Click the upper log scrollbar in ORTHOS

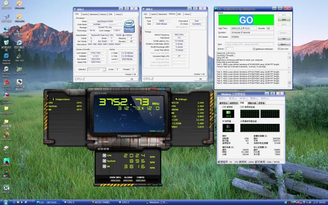[289, 61]
